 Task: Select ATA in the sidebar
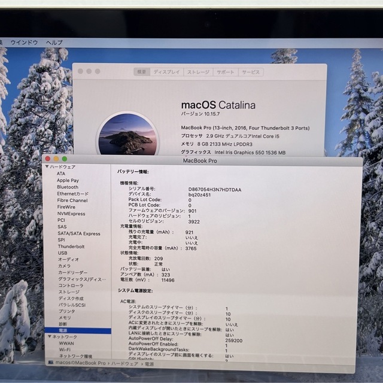(61, 174)
